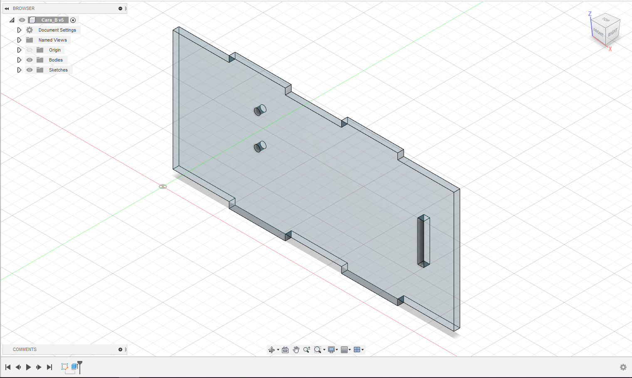The height and width of the screenshot is (378, 632).
Task: Activate Cara_B v5 component radio button
Action: point(73,20)
